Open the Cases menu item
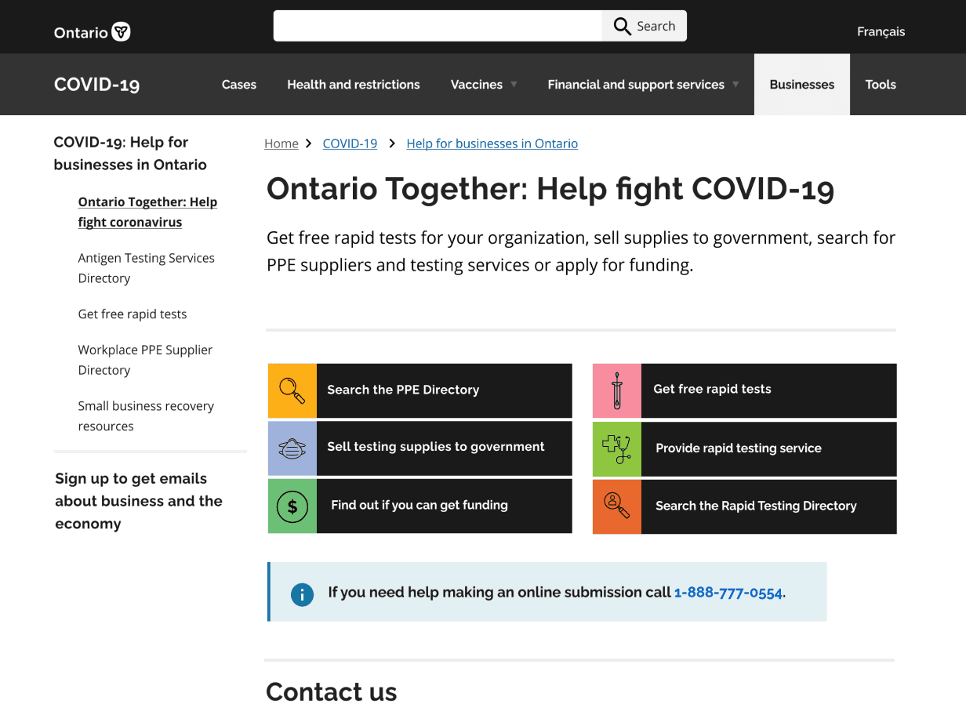The width and height of the screenshot is (966, 715). point(239,85)
